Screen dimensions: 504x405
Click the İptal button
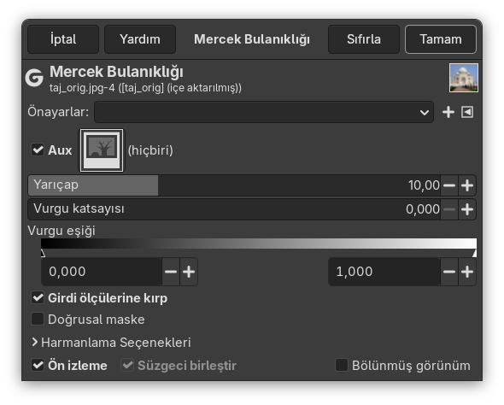(63, 39)
